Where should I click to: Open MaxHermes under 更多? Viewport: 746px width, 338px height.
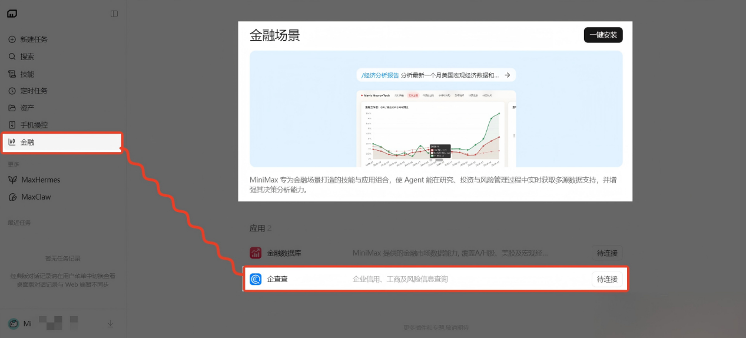34,180
